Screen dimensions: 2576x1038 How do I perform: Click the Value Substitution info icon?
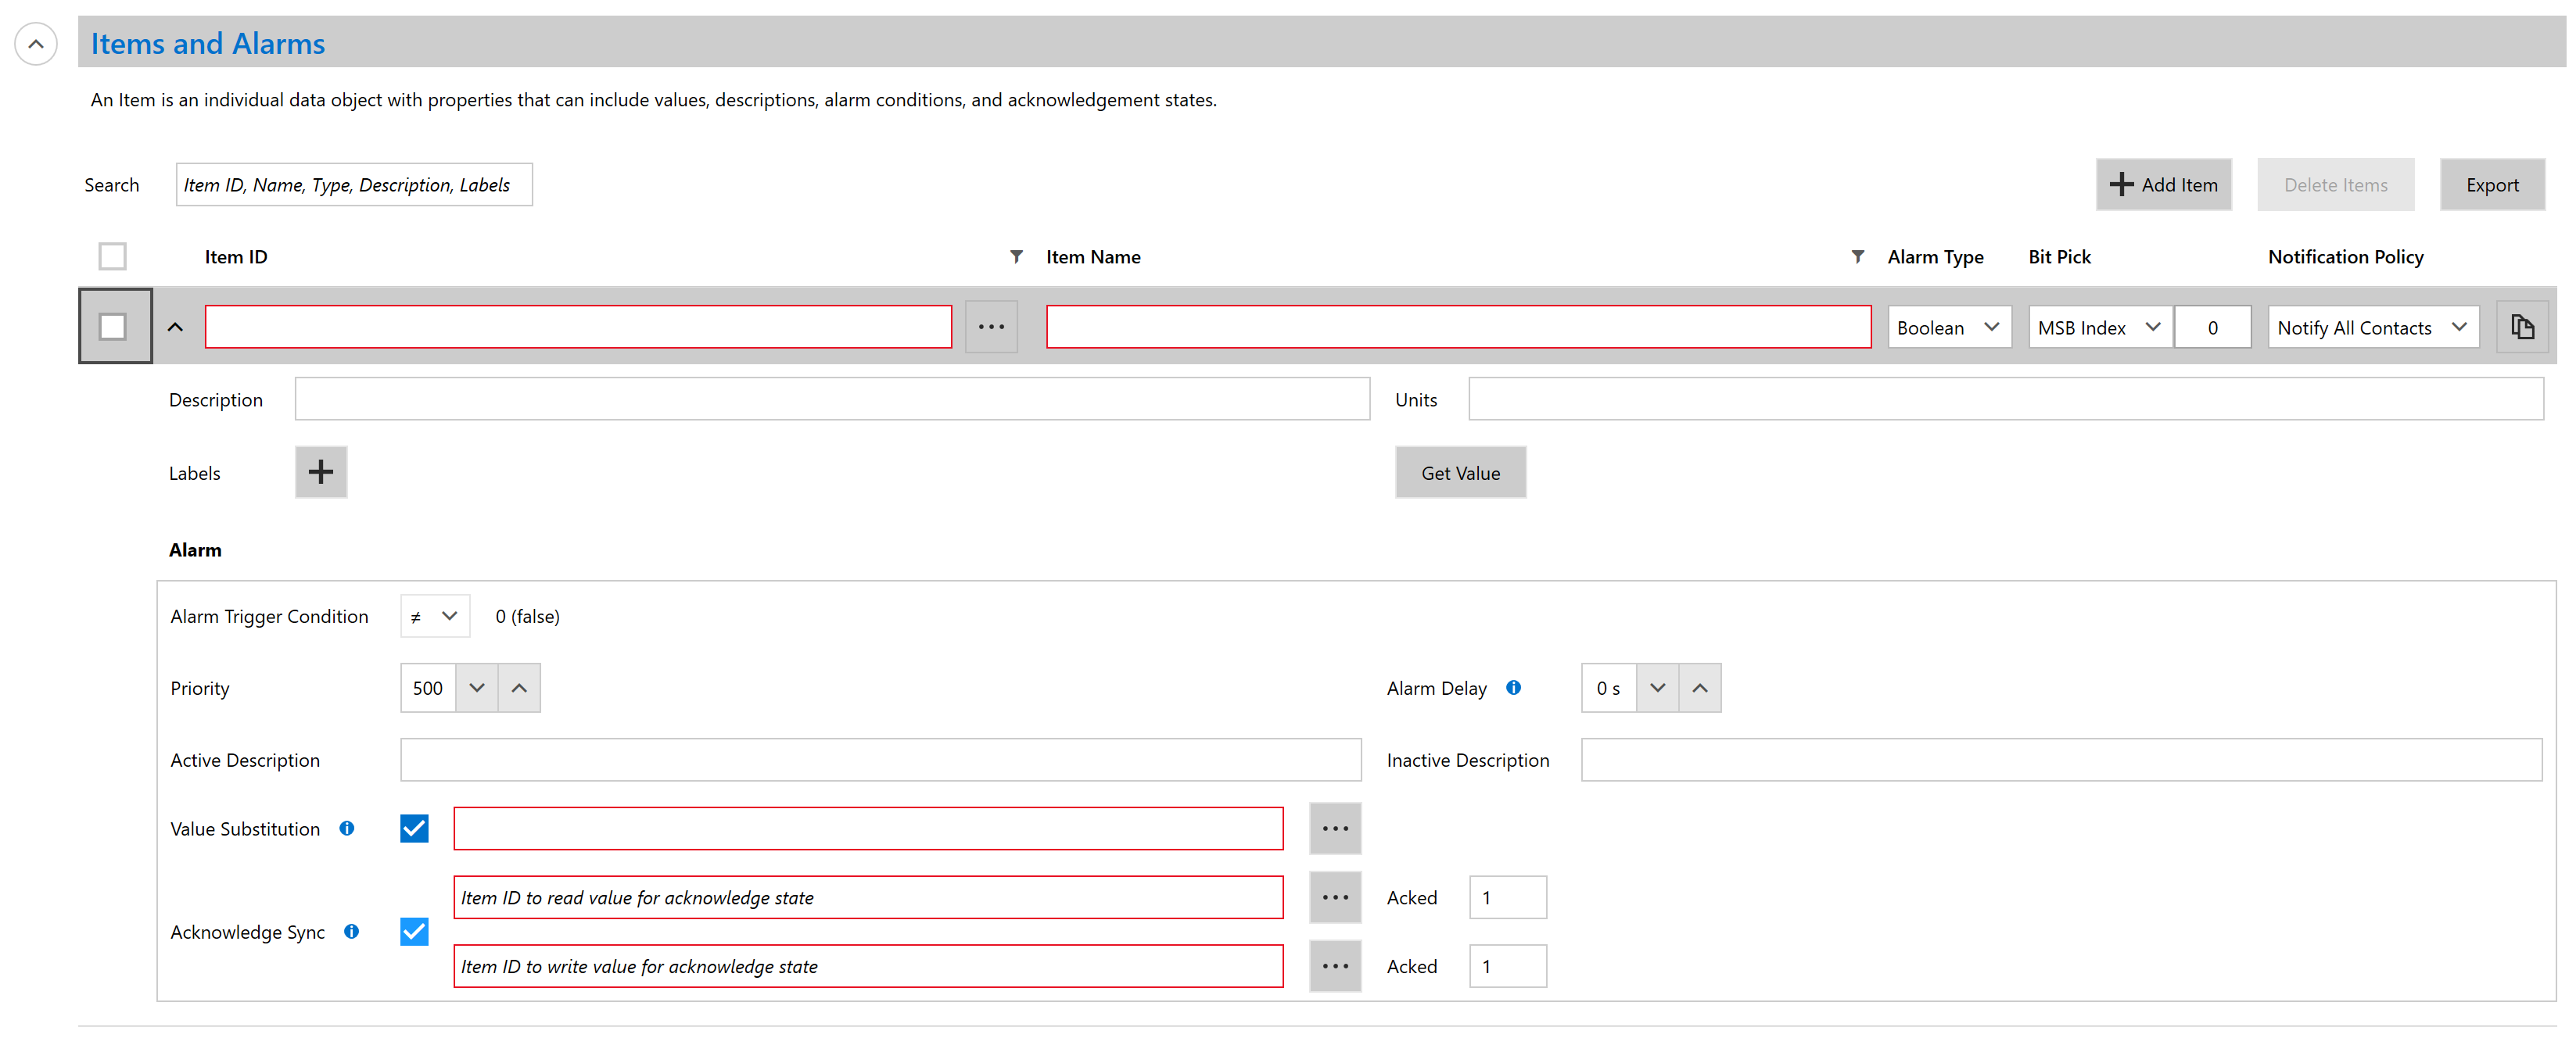click(347, 829)
